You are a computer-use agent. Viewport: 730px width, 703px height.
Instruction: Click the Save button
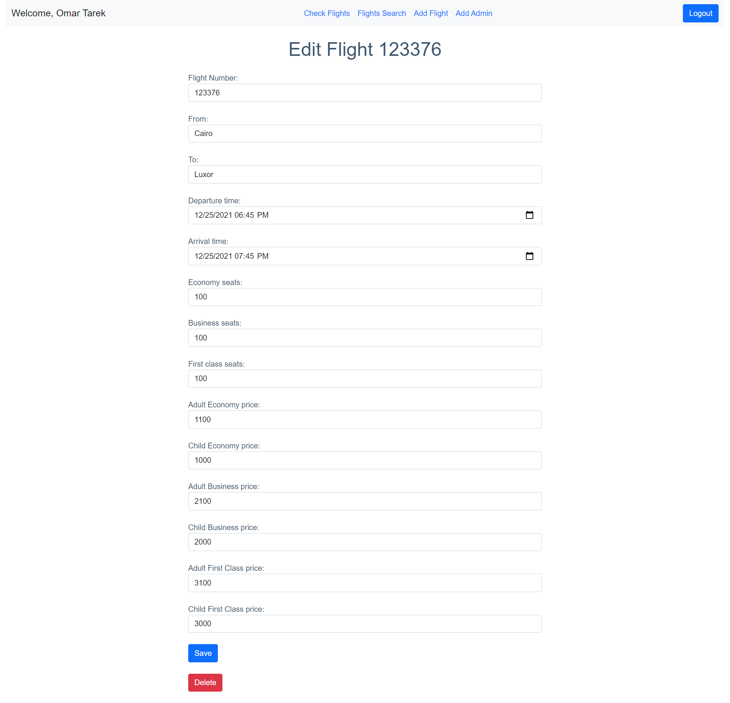203,653
